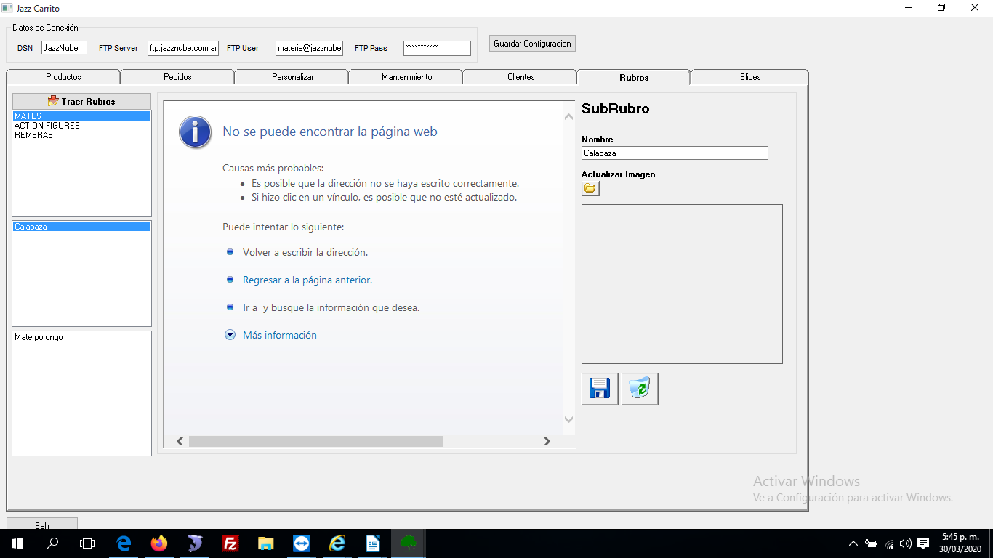Click the horizontal scrollbar thumb
The image size is (993, 558).
pyautogui.click(x=315, y=441)
